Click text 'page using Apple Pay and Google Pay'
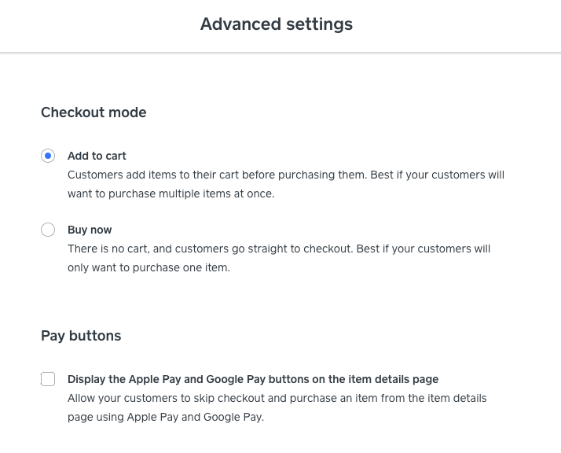Screen dimensions: 561x453 (x=165, y=417)
